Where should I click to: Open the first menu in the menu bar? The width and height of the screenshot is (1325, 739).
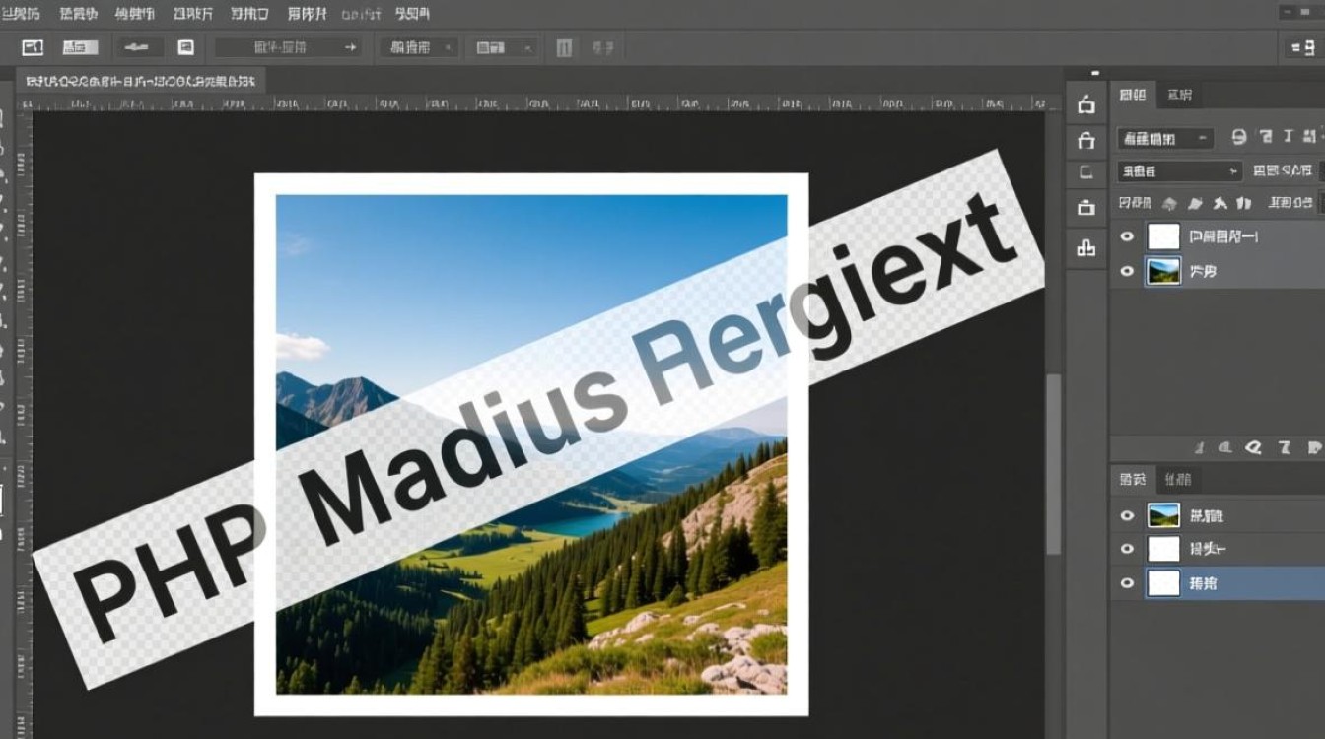19,14
